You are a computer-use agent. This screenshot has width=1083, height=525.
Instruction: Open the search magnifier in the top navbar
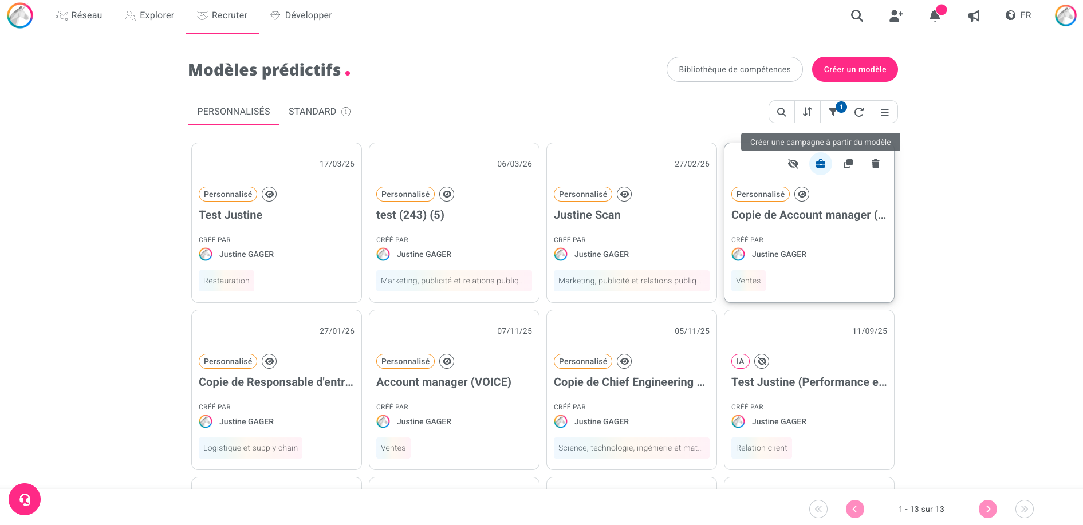(856, 16)
